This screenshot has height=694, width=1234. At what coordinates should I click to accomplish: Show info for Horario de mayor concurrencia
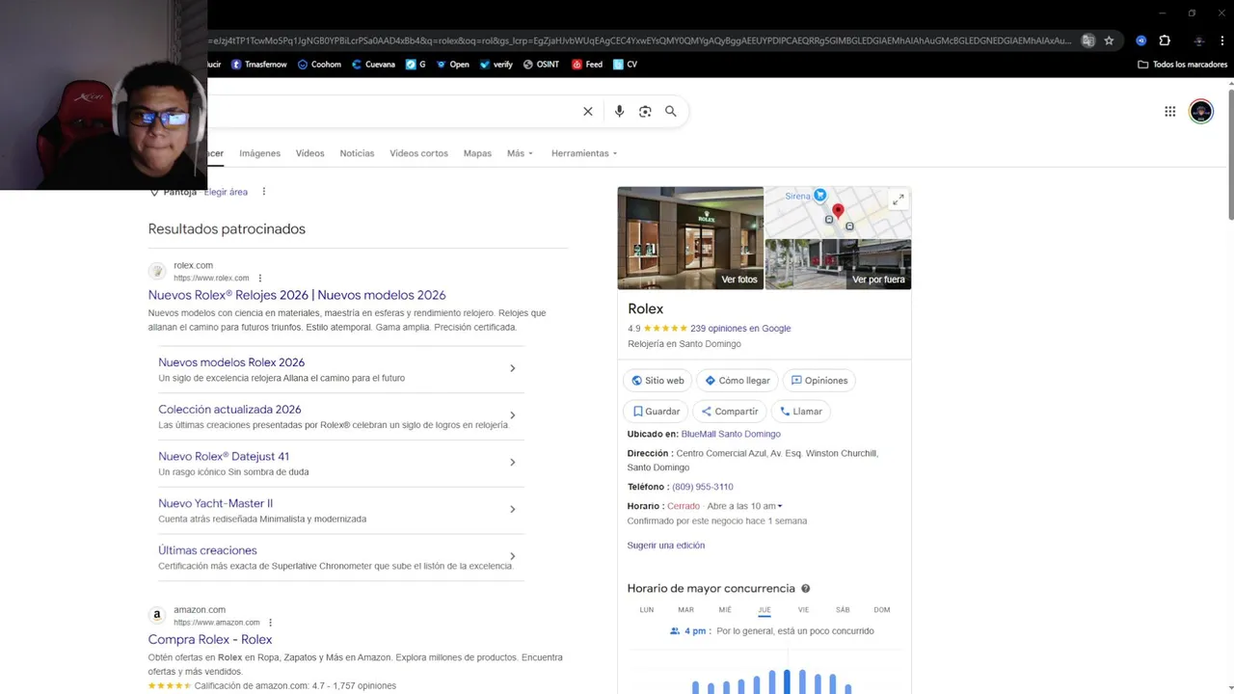point(806,589)
